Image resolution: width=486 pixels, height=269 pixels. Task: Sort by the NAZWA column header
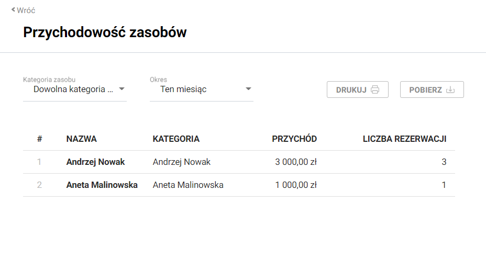pyautogui.click(x=81, y=139)
